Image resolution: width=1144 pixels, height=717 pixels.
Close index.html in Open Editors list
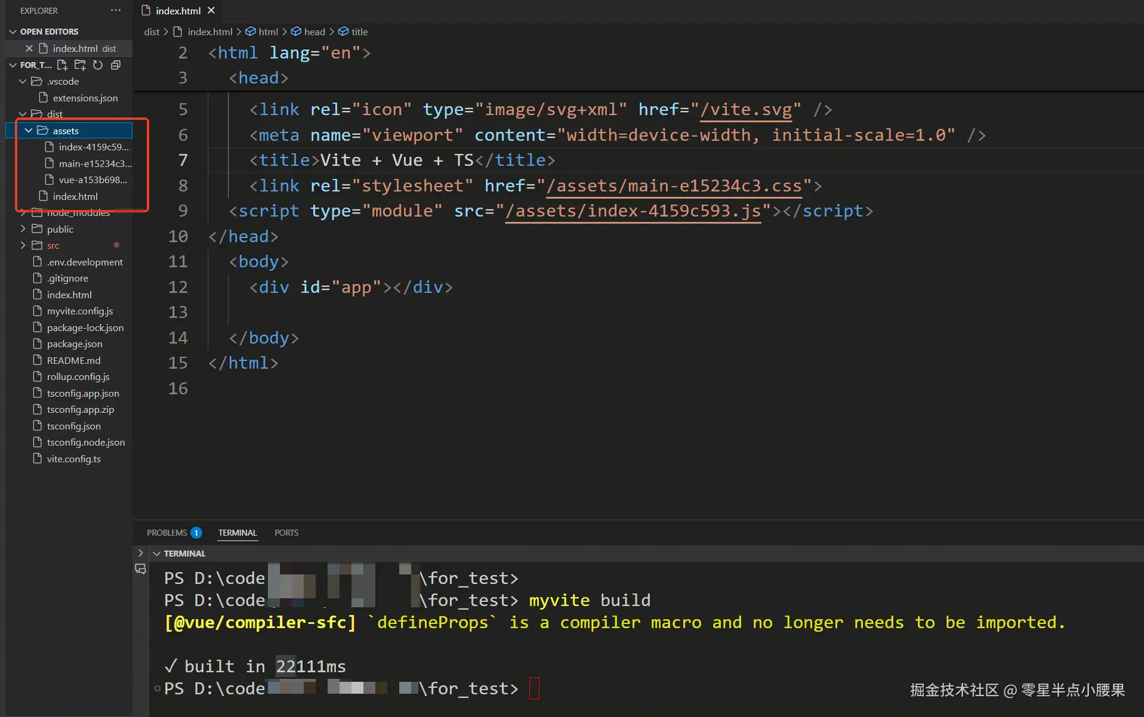(29, 48)
